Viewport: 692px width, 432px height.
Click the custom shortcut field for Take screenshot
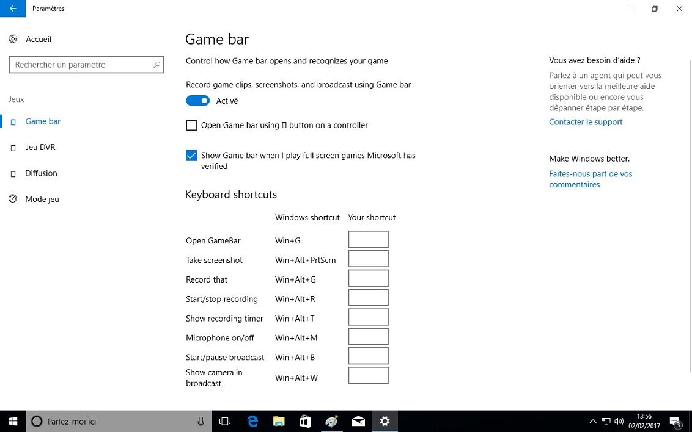tap(368, 259)
